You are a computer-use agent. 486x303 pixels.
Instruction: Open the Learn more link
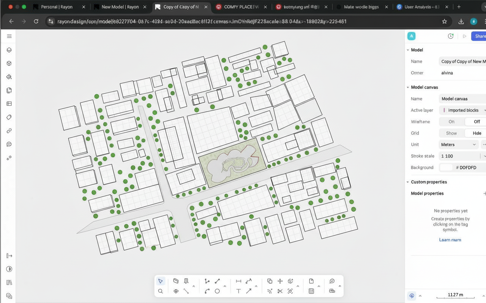(450, 240)
